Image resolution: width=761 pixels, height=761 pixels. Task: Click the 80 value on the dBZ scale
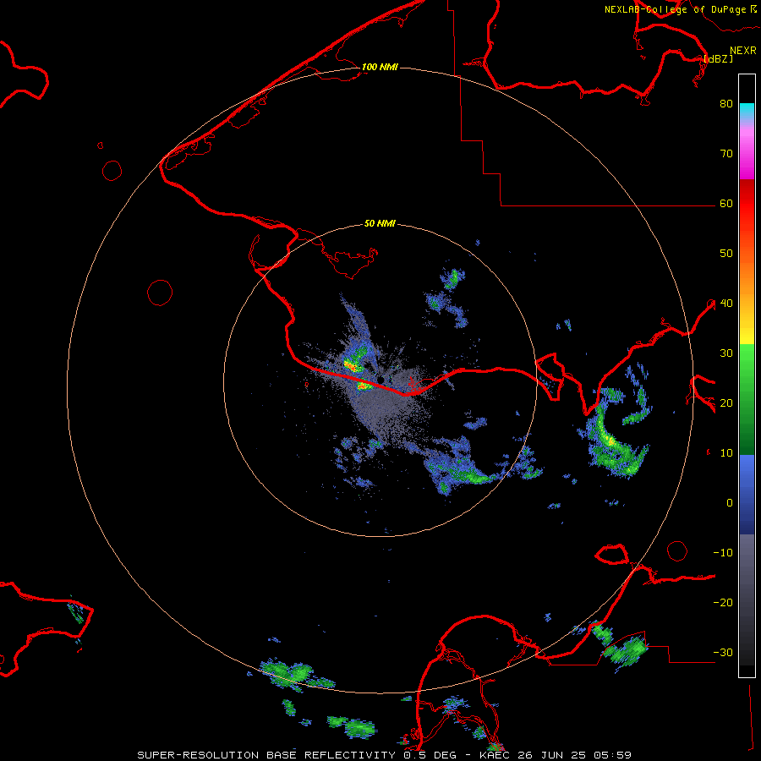click(x=726, y=104)
